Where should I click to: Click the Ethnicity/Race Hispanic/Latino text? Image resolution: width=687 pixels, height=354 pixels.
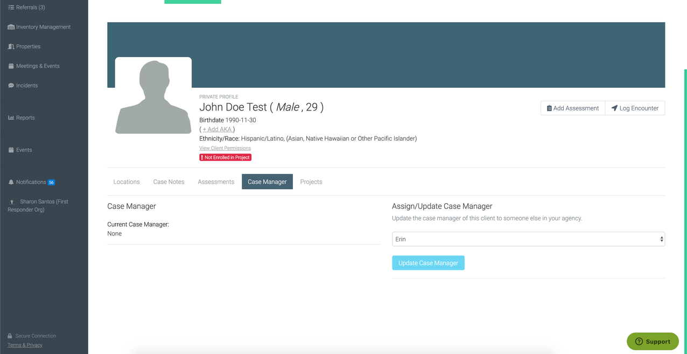tap(308, 138)
